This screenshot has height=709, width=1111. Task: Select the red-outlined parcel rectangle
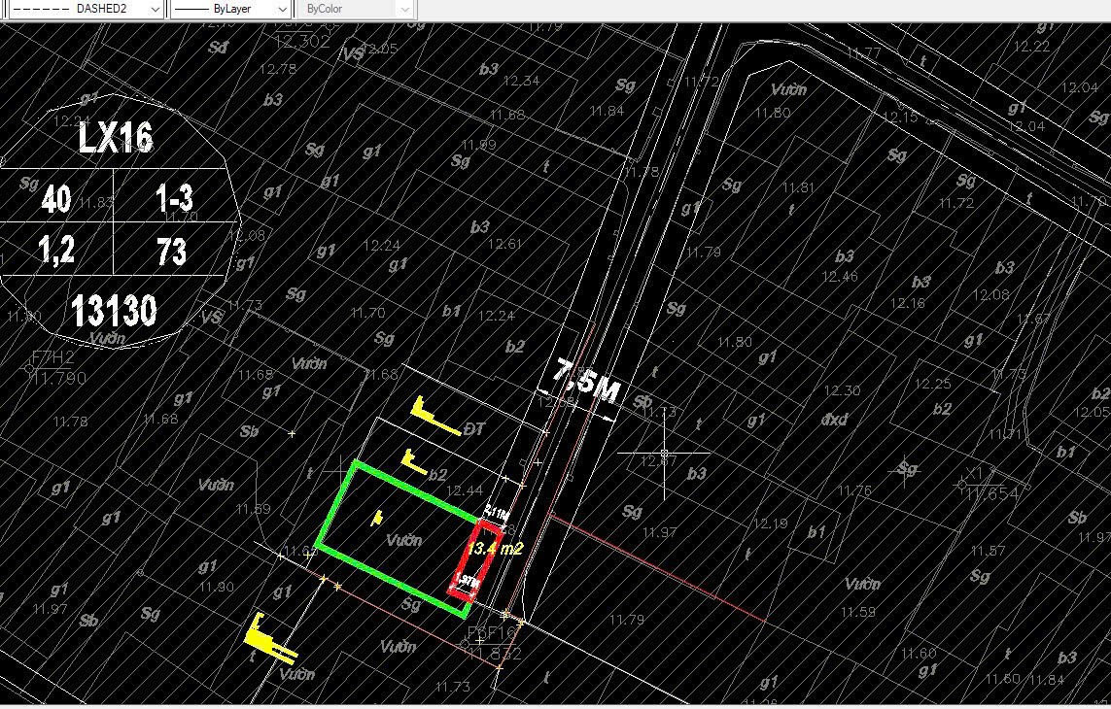point(475,560)
